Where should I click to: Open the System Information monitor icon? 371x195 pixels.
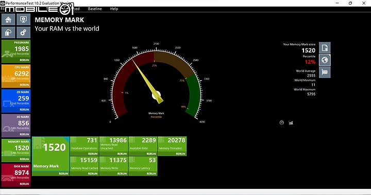coord(23,20)
